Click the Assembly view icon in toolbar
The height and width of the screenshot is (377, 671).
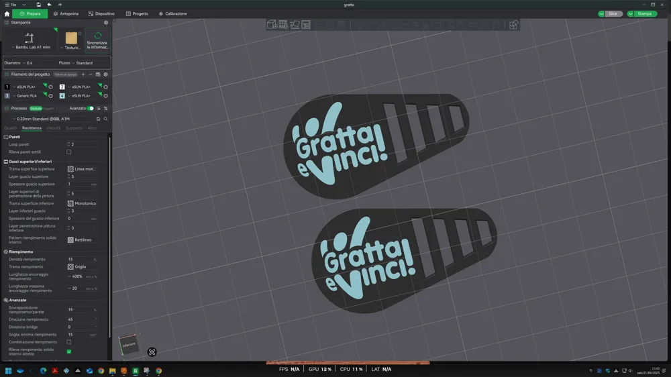tap(513, 24)
